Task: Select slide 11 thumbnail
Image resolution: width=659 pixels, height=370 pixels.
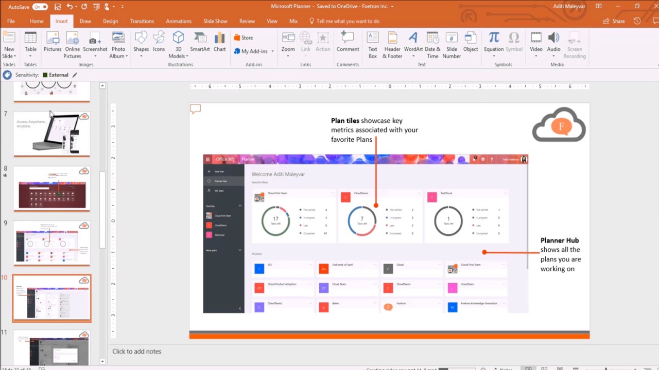Action: pos(51,348)
